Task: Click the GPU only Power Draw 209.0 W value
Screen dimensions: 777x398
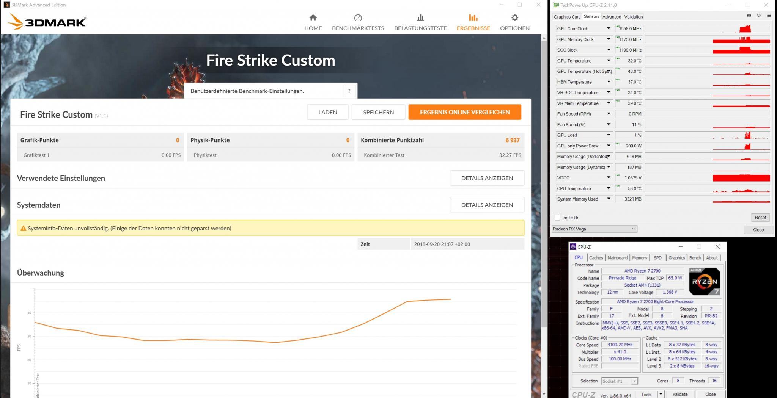Action: (628, 146)
